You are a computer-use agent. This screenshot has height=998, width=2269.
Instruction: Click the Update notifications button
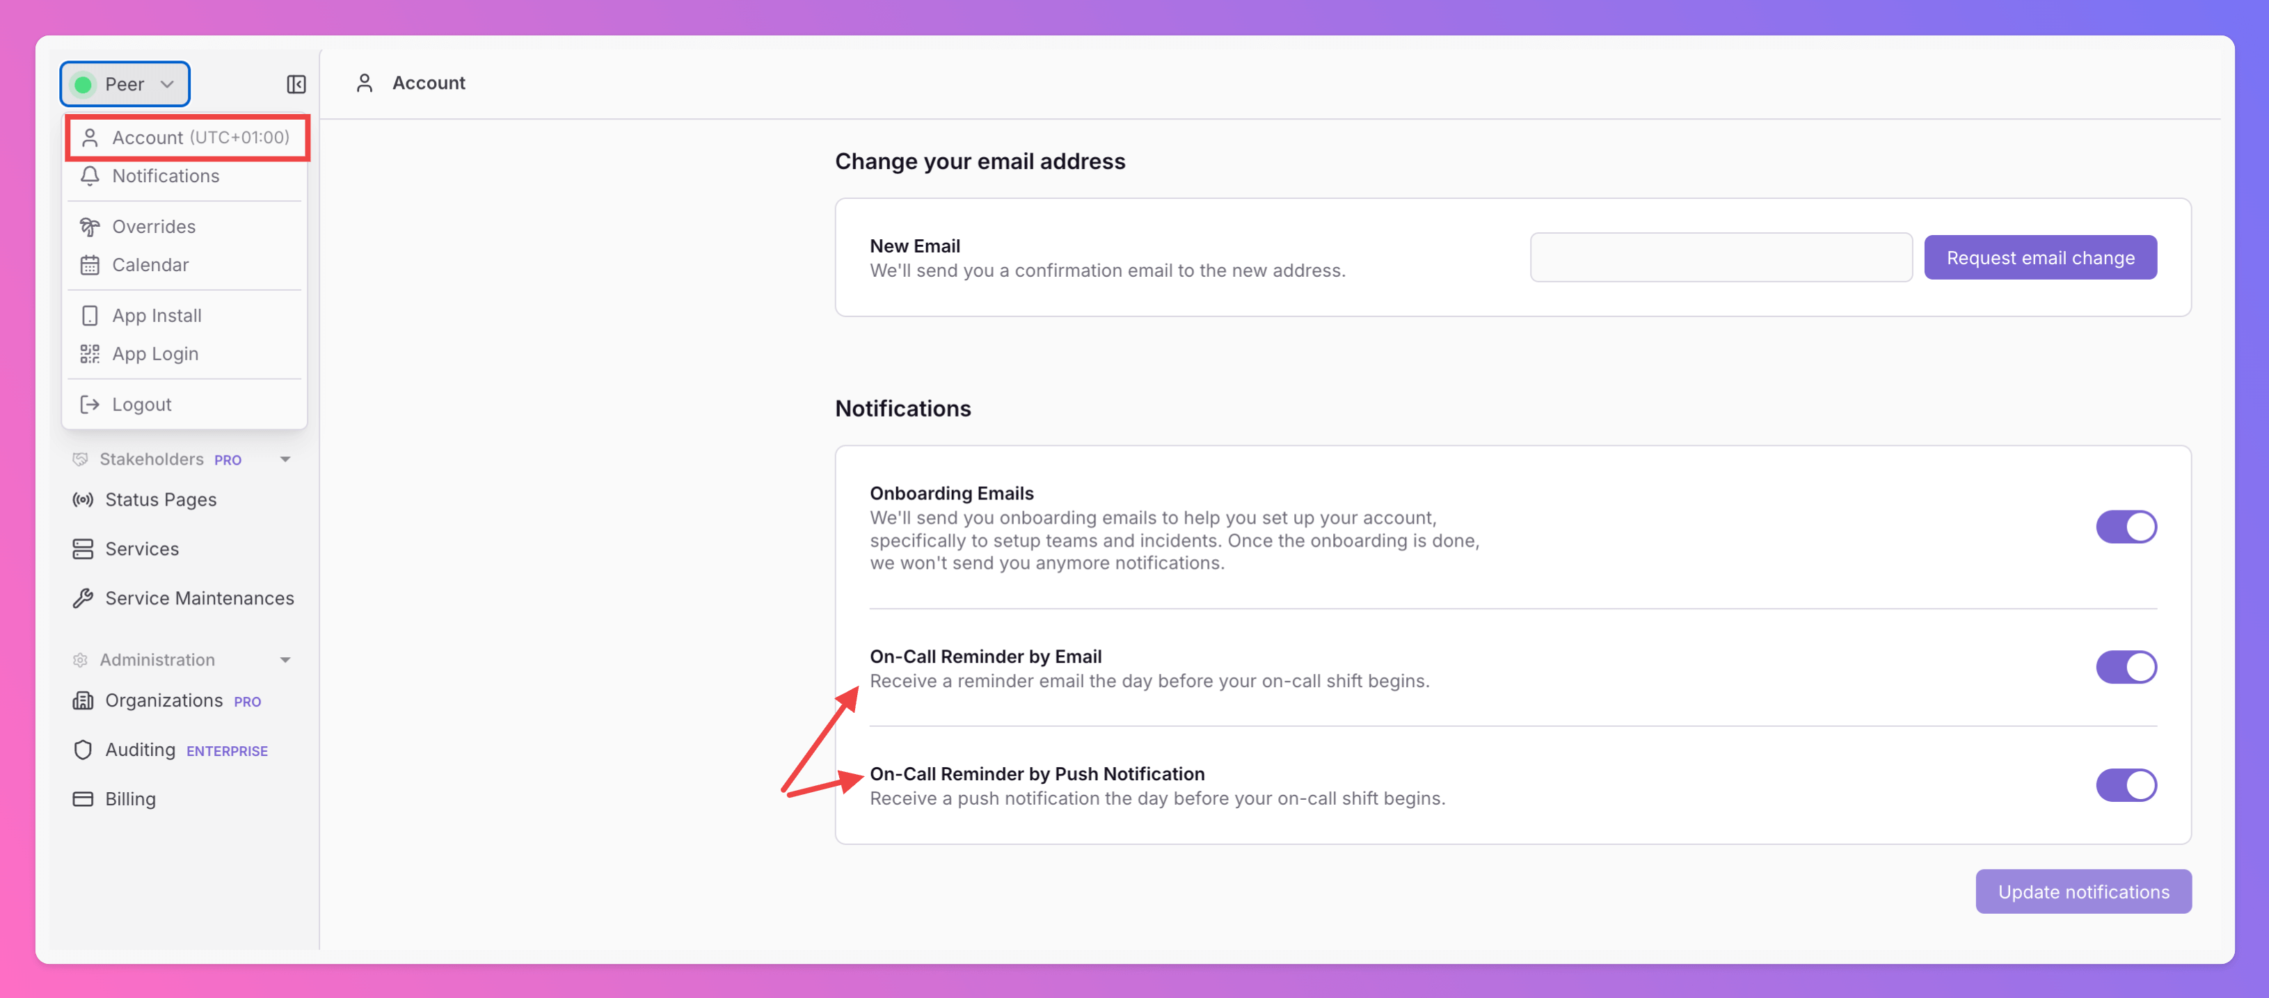coord(2083,892)
